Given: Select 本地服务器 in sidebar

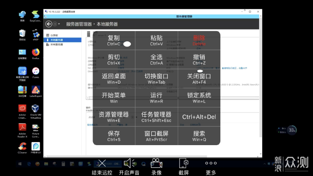Looking at the screenshot, I should coord(63,40).
